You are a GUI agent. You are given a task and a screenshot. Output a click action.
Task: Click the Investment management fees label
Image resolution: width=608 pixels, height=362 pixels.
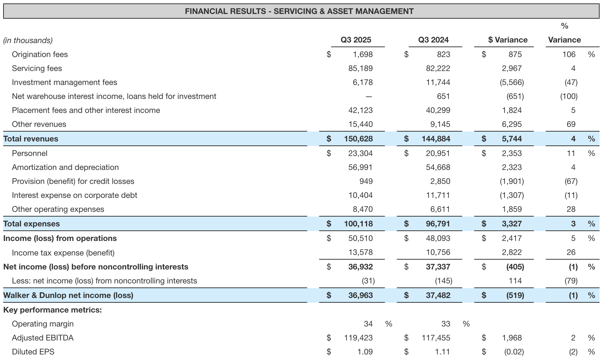[x=65, y=82]
